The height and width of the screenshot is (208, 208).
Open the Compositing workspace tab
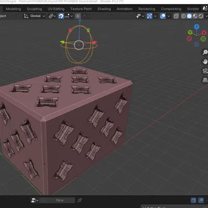click(x=171, y=9)
